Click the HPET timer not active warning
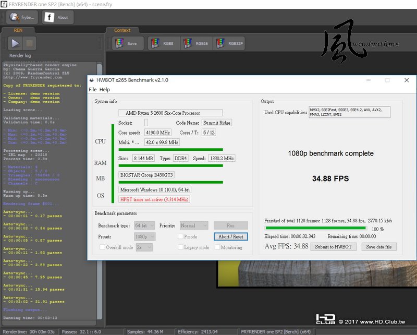 tap(154, 199)
